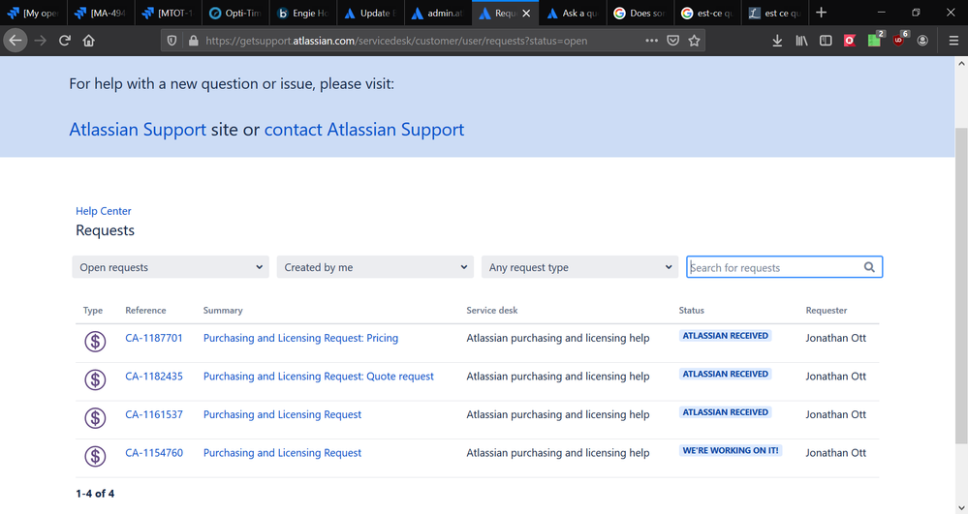968x514 pixels.
Task: Open page actions three-dot menu
Action: 651,41
